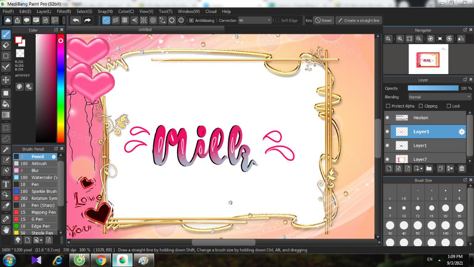Add new layer folder
Screen dimensions: 474x267
point(429,169)
